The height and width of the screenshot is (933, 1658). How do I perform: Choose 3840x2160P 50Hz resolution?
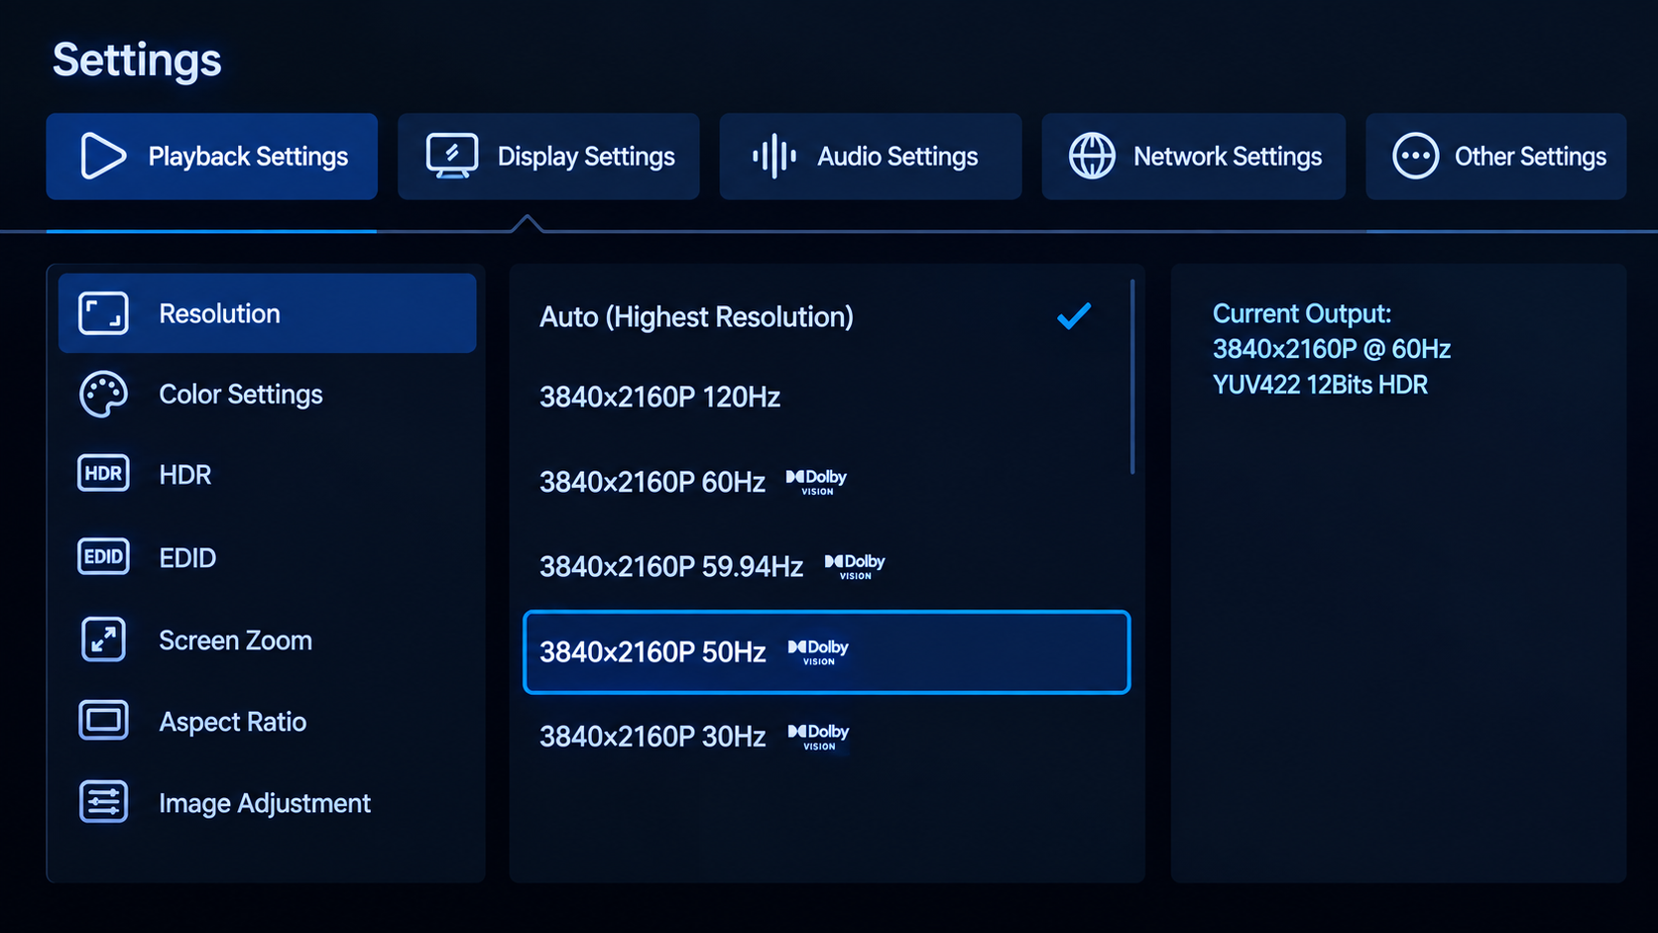click(826, 651)
